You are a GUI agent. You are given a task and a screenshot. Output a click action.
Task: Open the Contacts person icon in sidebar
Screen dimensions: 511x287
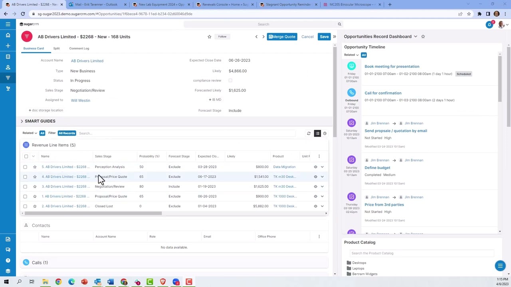[8, 67]
